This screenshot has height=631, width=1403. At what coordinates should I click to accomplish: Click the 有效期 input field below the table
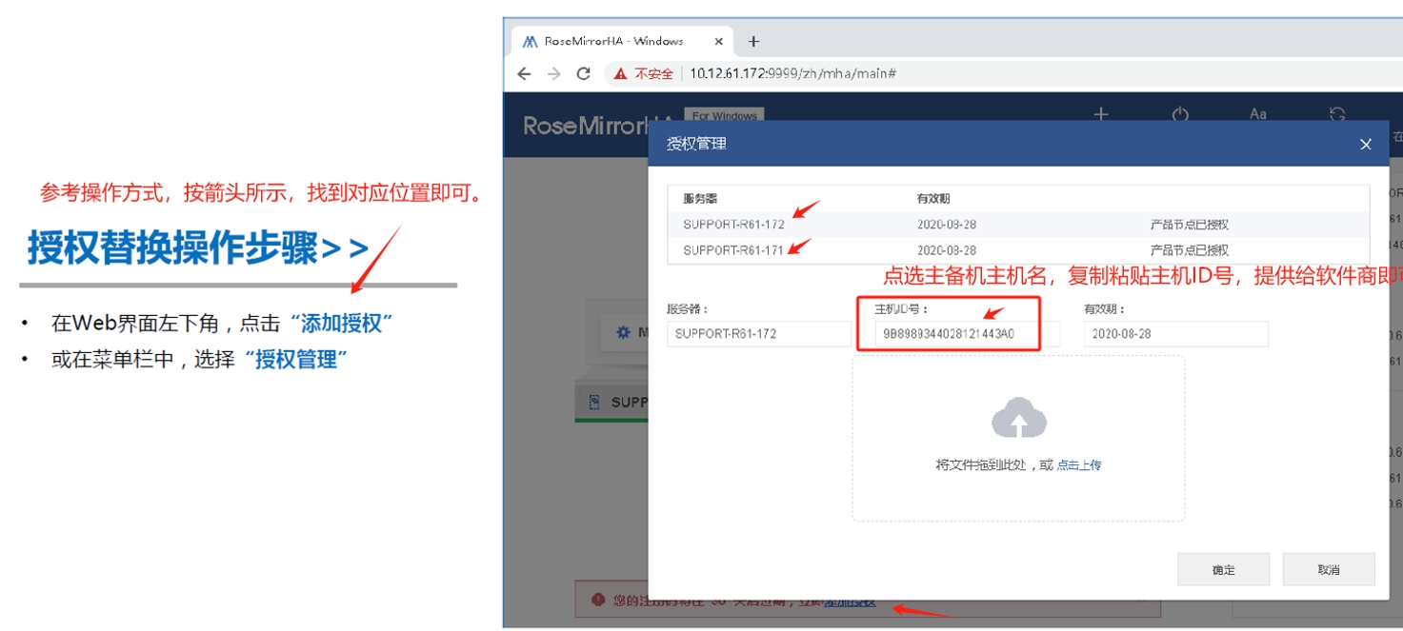pos(1175,334)
